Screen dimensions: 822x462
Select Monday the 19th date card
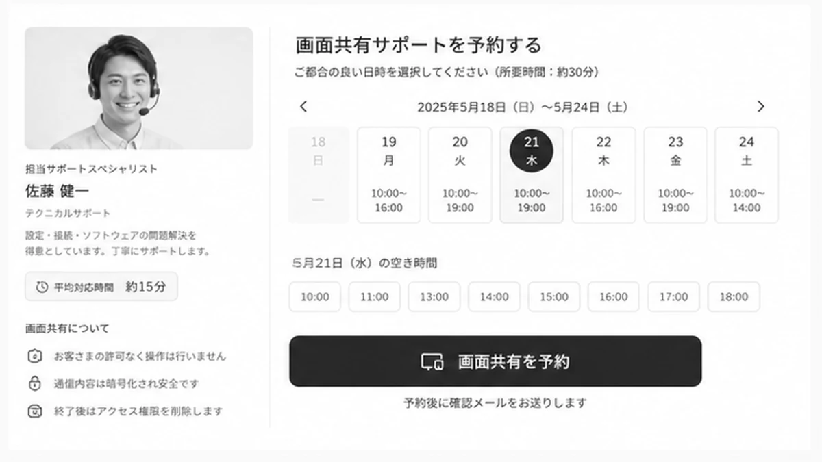[388, 175]
